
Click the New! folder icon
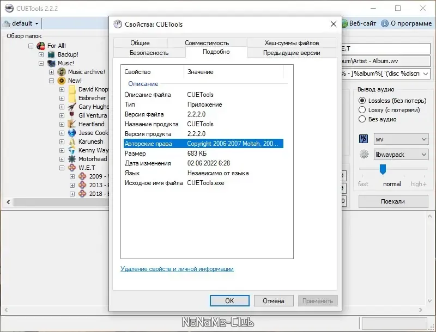tap(62, 81)
